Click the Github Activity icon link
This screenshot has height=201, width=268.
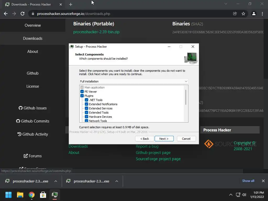(x=19, y=134)
